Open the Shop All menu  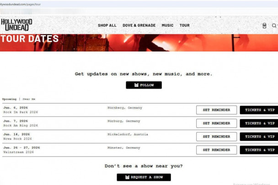point(107,26)
